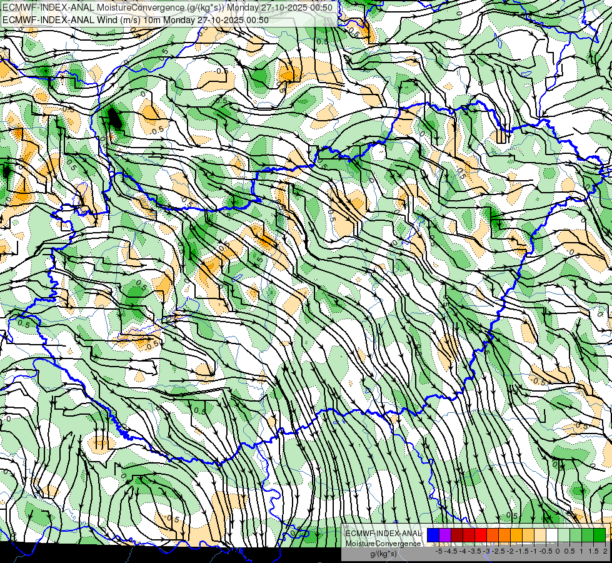Click the purple swatch in the legend
Viewport: 612px width, 563px height.
click(445, 535)
